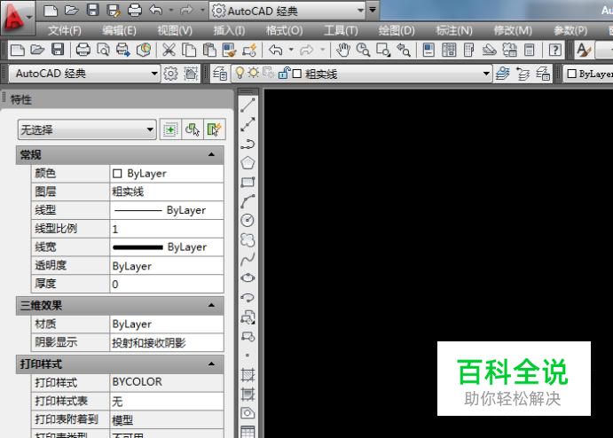The height and width of the screenshot is (438, 613).
Task: Open the 工具(T) menu
Action: click(341, 30)
